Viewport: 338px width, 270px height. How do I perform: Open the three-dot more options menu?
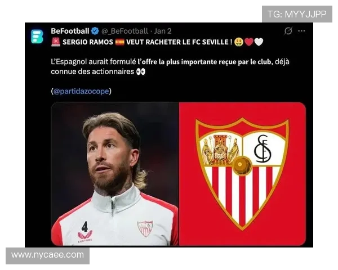[301, 31]
